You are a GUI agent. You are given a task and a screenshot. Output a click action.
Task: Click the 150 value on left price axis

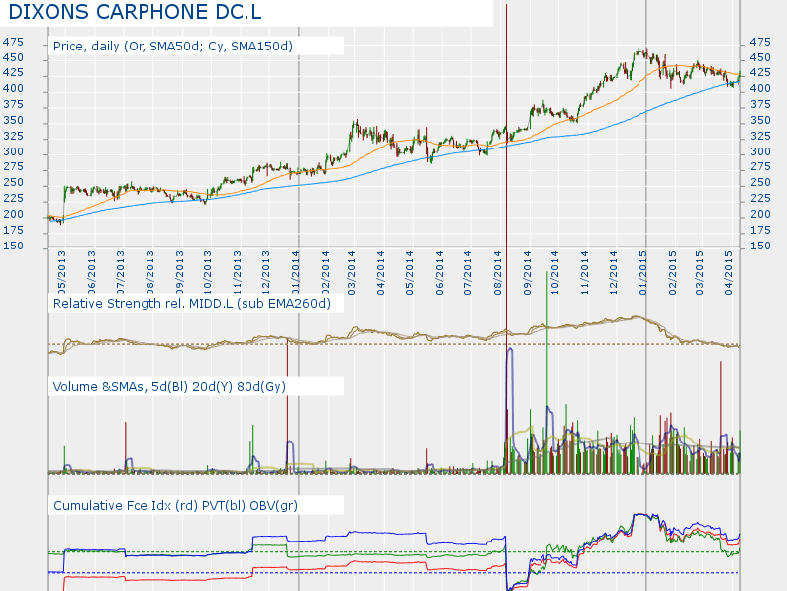(x=13, y=246)
